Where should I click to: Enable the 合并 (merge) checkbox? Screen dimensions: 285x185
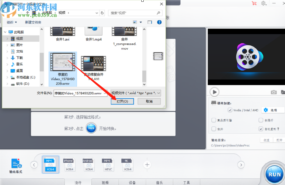[213, 129]
